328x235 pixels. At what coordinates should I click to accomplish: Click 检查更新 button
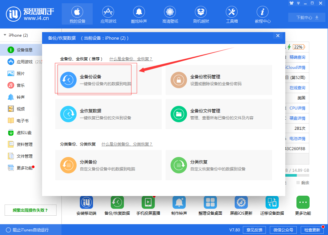pos(312,230)
